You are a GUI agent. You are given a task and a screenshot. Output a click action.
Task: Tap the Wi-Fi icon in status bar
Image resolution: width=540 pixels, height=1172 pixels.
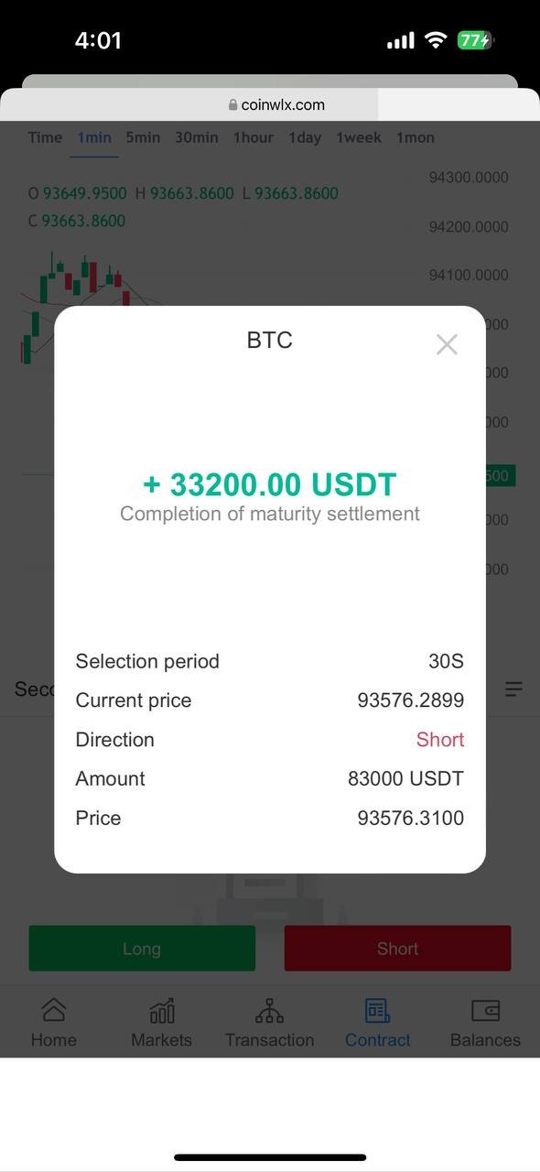point(436,40)
